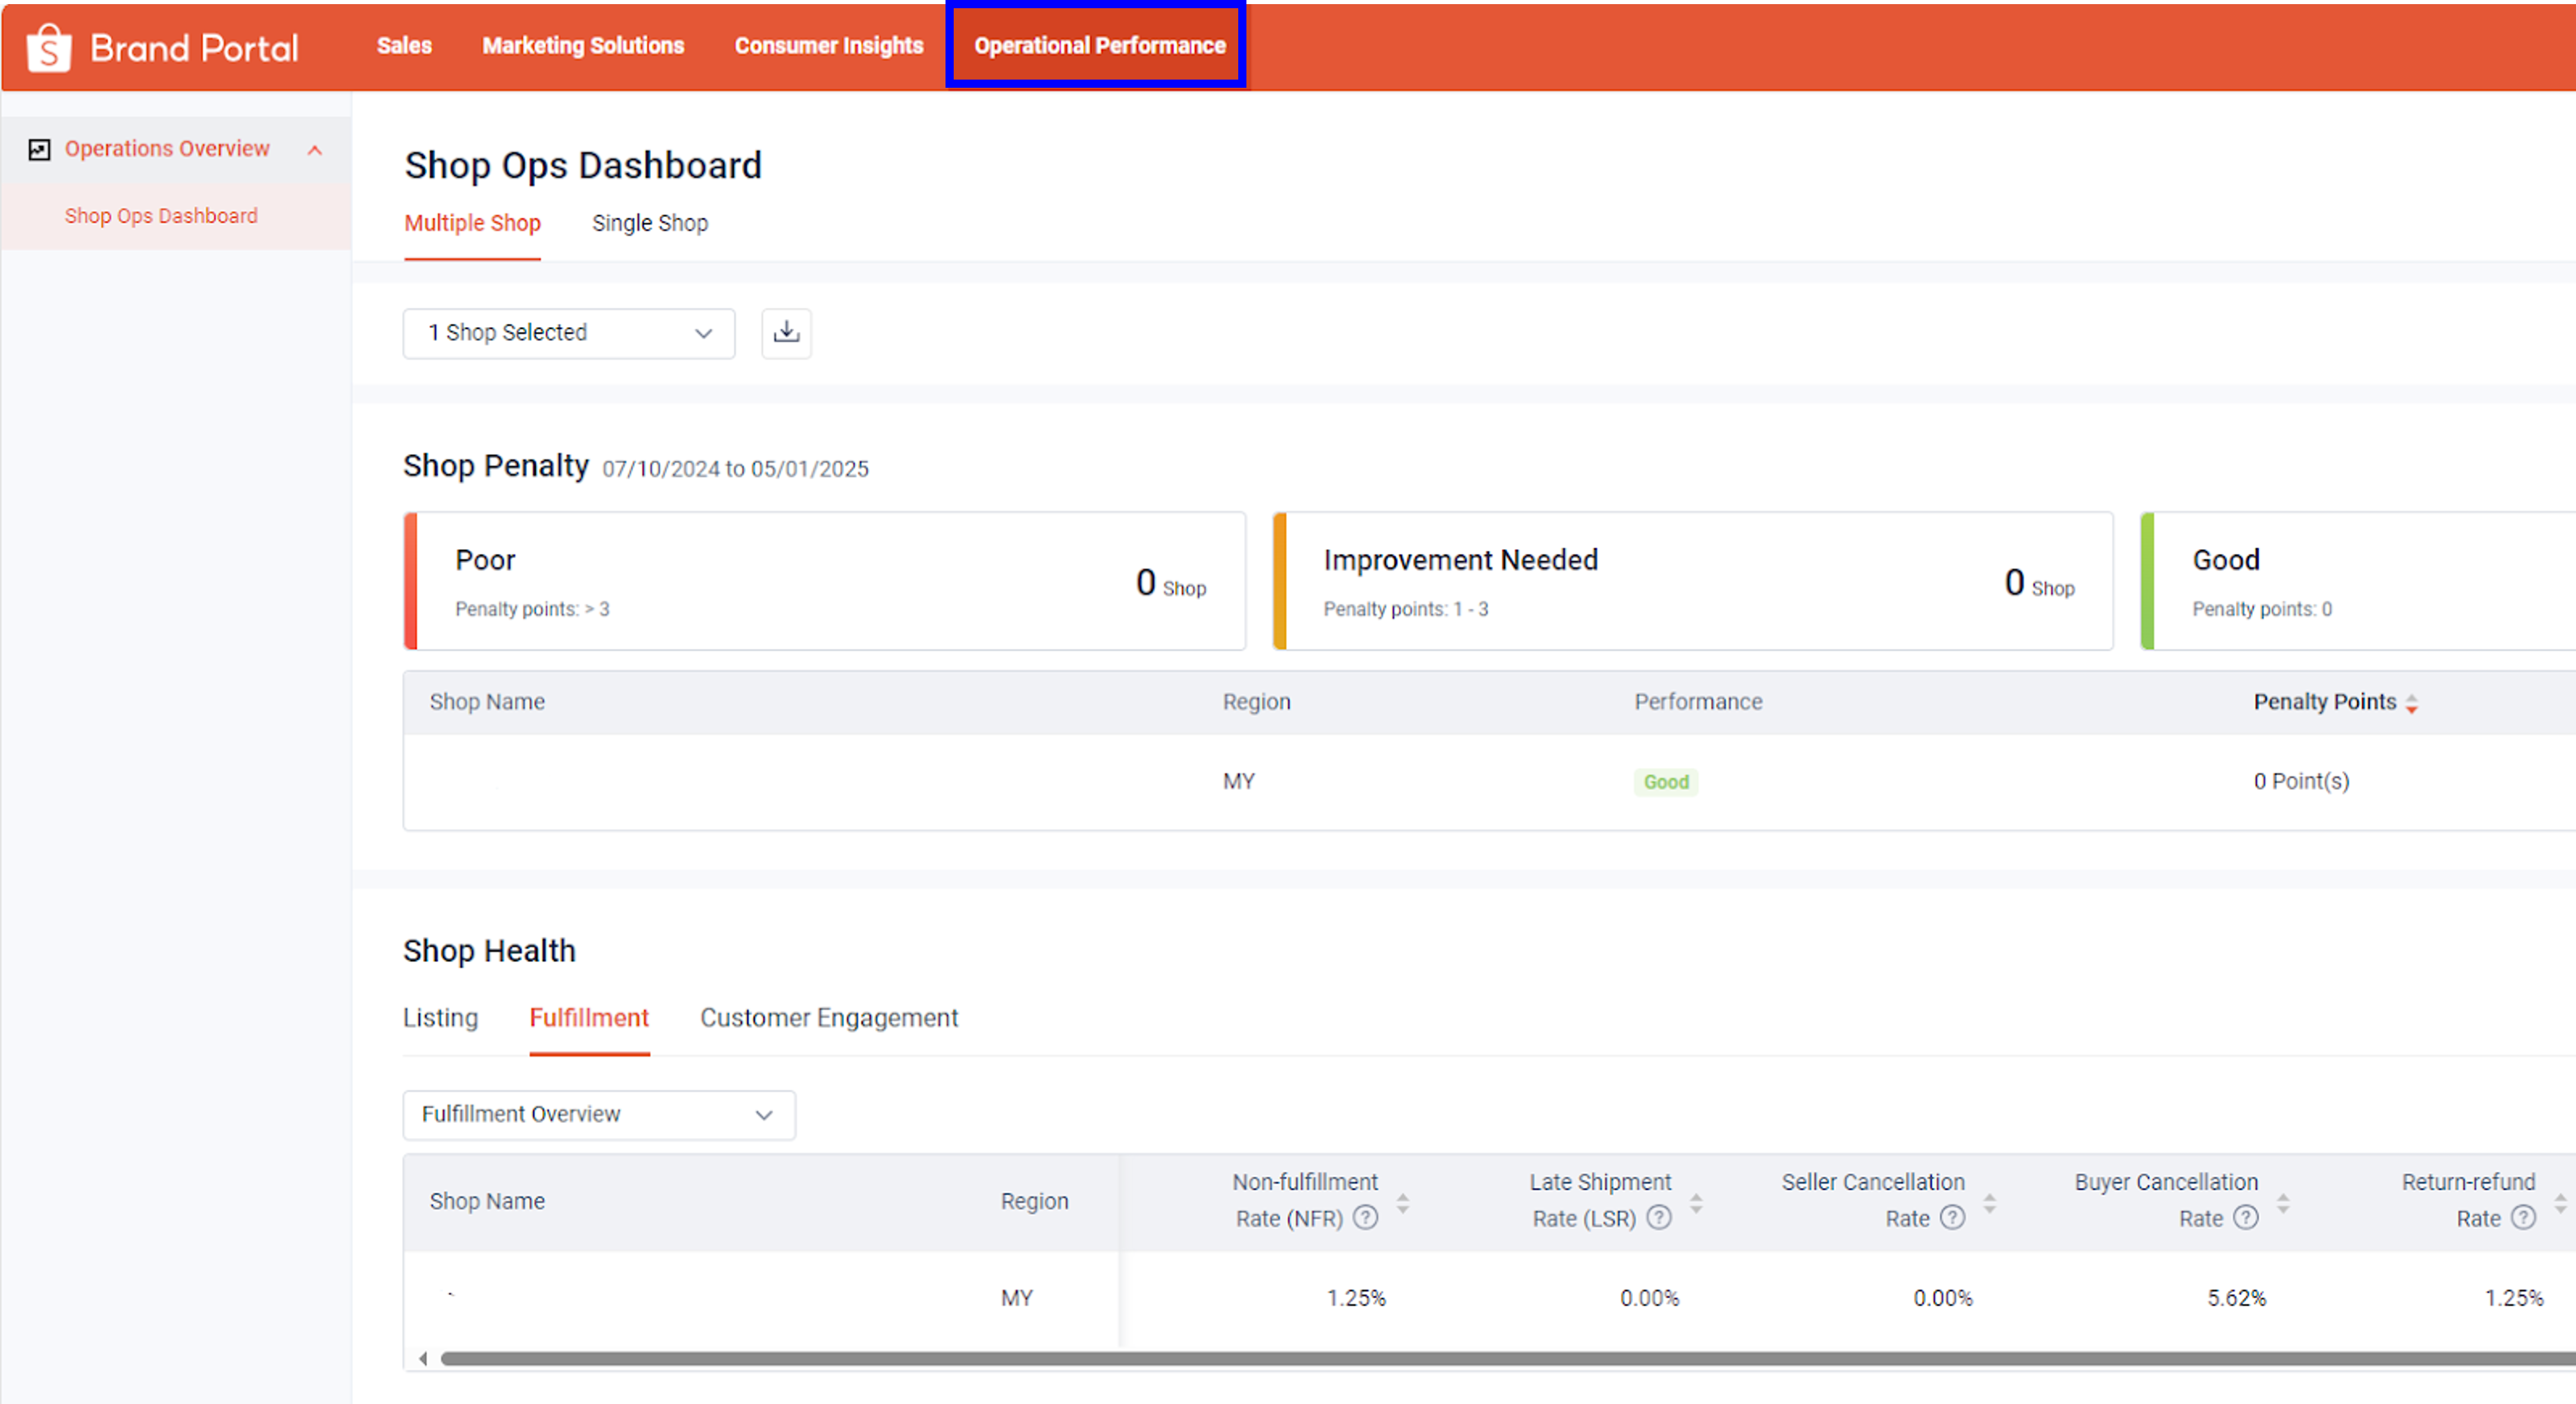Click the horizontal scrollbar below the table

tap(1400, 1358)
